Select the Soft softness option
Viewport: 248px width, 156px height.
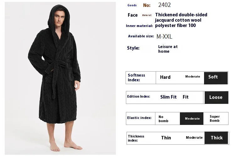click(216, 78)
